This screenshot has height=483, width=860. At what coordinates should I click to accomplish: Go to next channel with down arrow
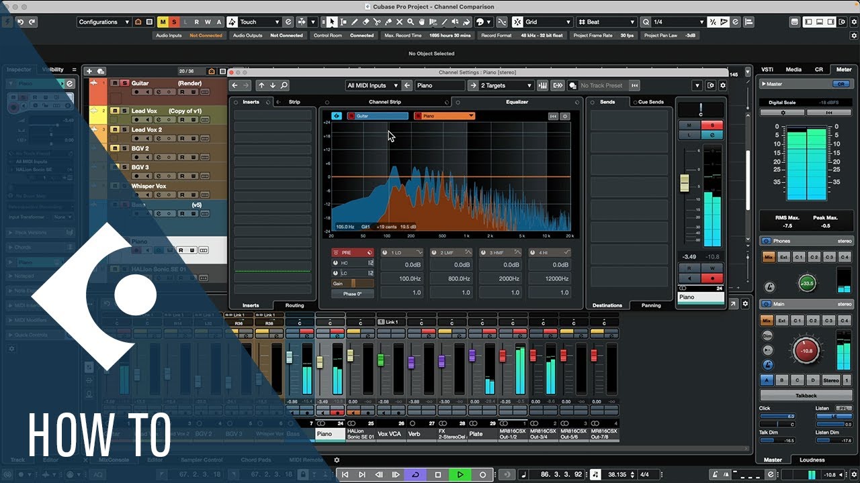[273, 85]
